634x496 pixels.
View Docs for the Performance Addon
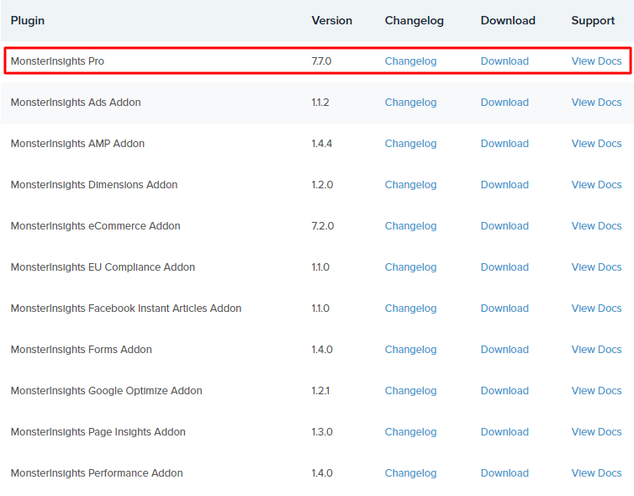point(596,473)
